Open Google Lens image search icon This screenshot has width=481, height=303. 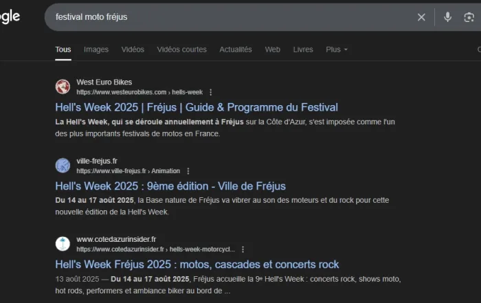pos(469,17)
